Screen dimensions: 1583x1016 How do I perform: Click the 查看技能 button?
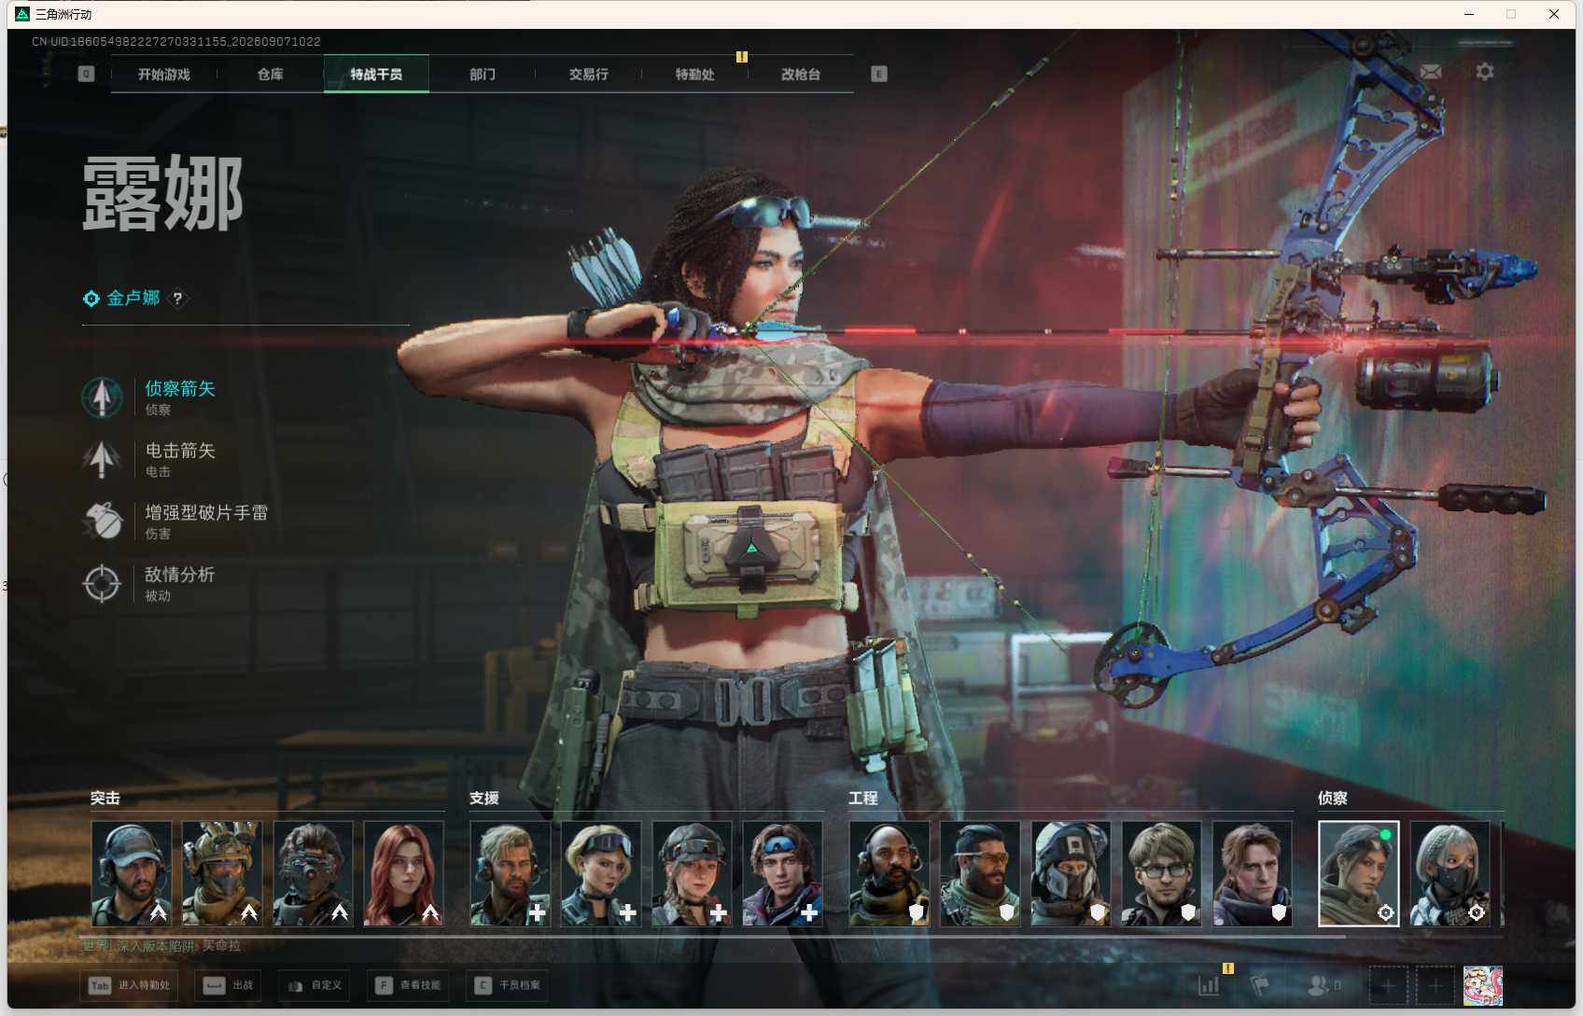[x=408, y=985]
